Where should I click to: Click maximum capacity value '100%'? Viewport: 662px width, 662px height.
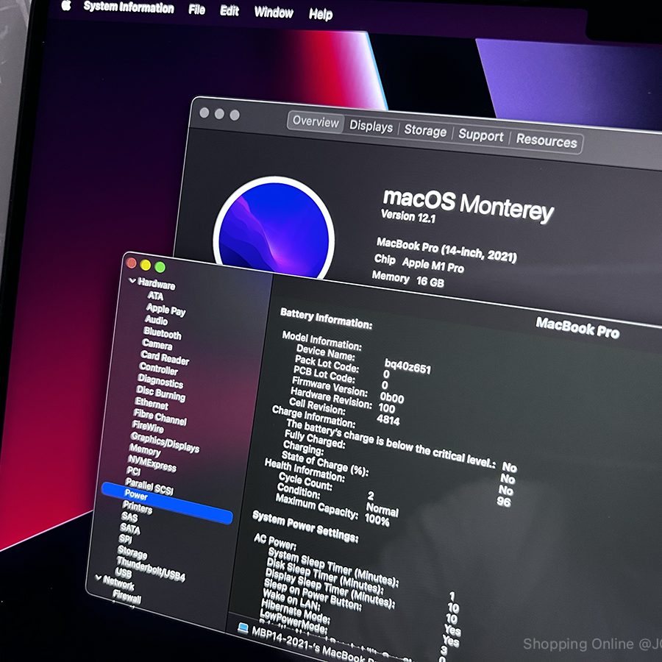377,521
